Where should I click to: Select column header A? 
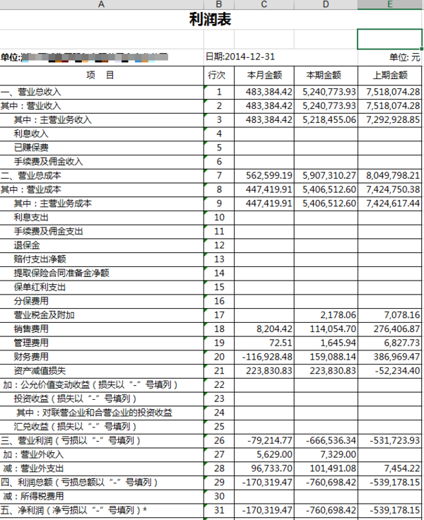[102, 4]
